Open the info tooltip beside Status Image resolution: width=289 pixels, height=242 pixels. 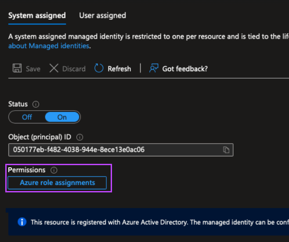coord(36,105)
